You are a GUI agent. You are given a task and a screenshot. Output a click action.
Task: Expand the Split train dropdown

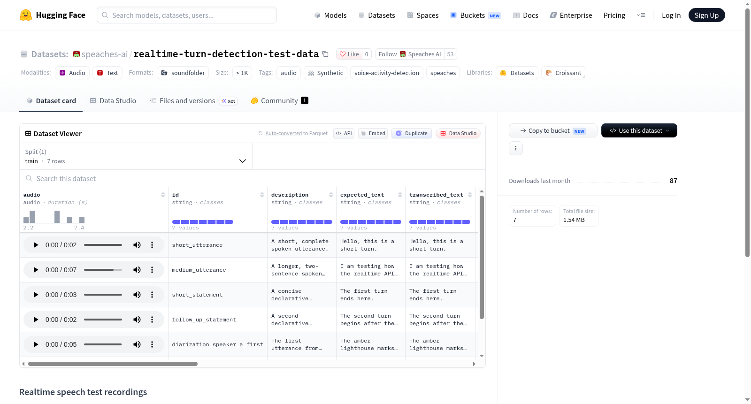[x=136, y=156]
